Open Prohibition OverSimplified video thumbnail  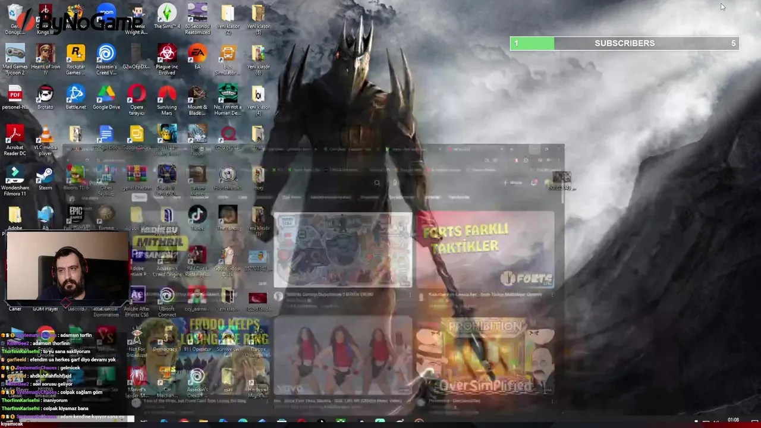tap(485, 355)
